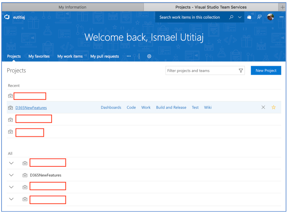Expand the third project under All
This screenshot has height=213, width=288.
[11, 187]
